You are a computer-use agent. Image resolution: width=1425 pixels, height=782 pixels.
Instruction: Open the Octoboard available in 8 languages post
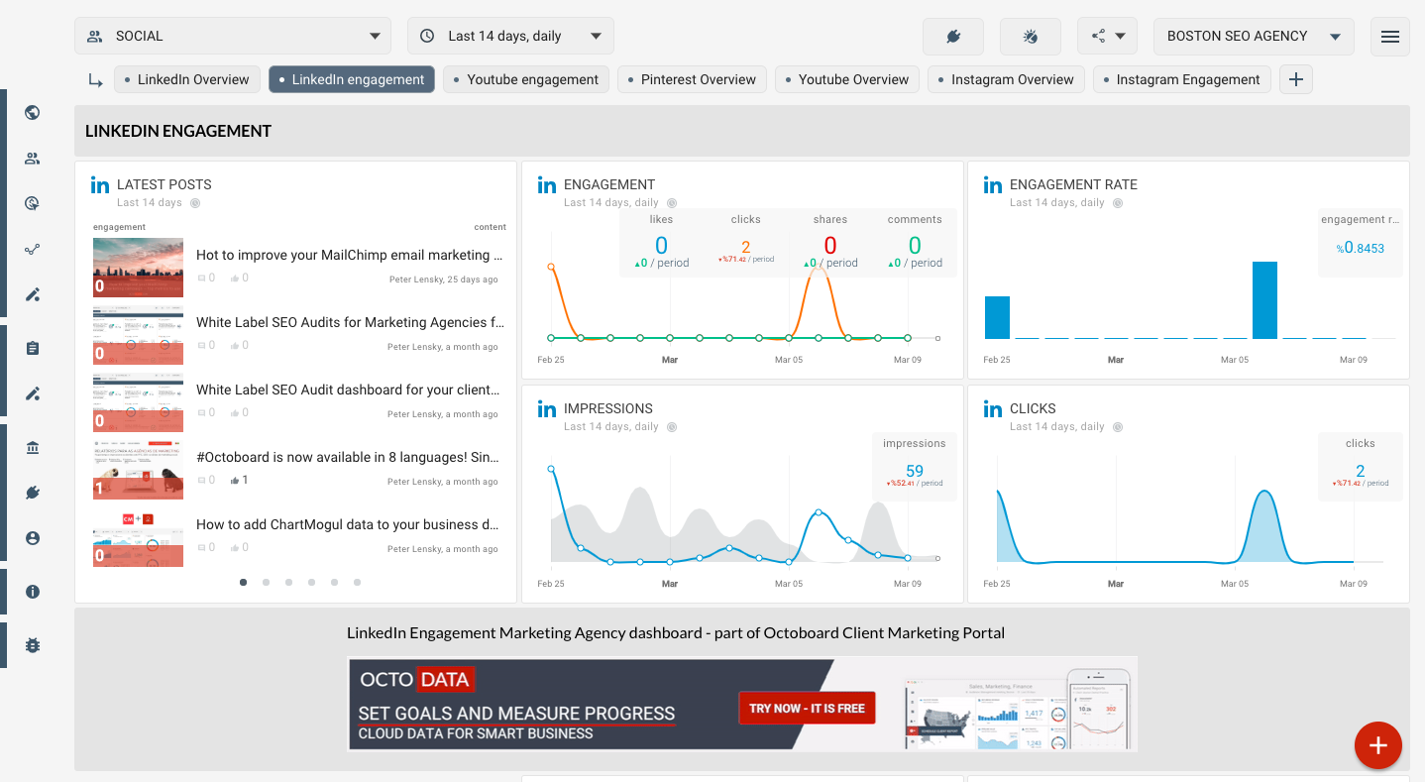click(348, 457)
